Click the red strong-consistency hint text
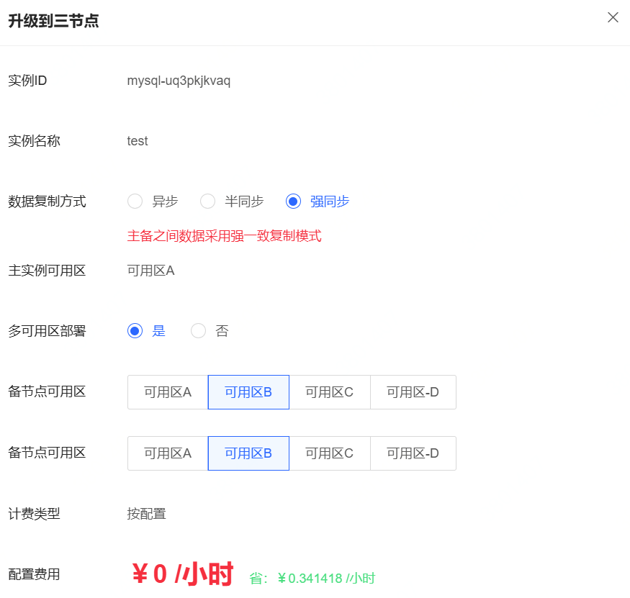This screenshot has width=630, height=598. pos(224,236)
